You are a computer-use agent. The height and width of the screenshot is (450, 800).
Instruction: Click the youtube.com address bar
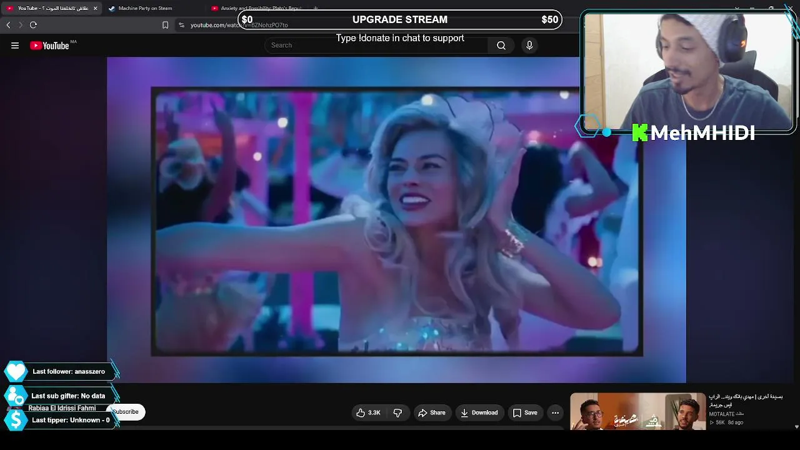tap(239, 25)
